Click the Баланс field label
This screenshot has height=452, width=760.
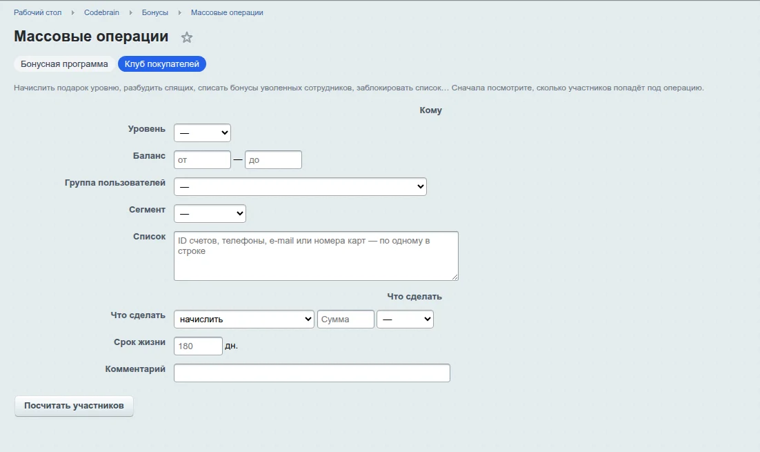click(x=149, y=156)
